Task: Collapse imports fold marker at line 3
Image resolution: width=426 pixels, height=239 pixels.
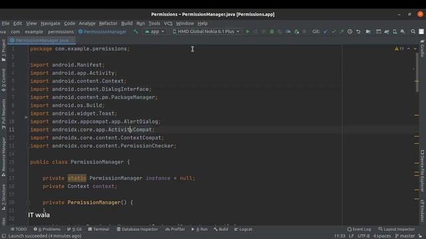Action: (x=28, y=65)
